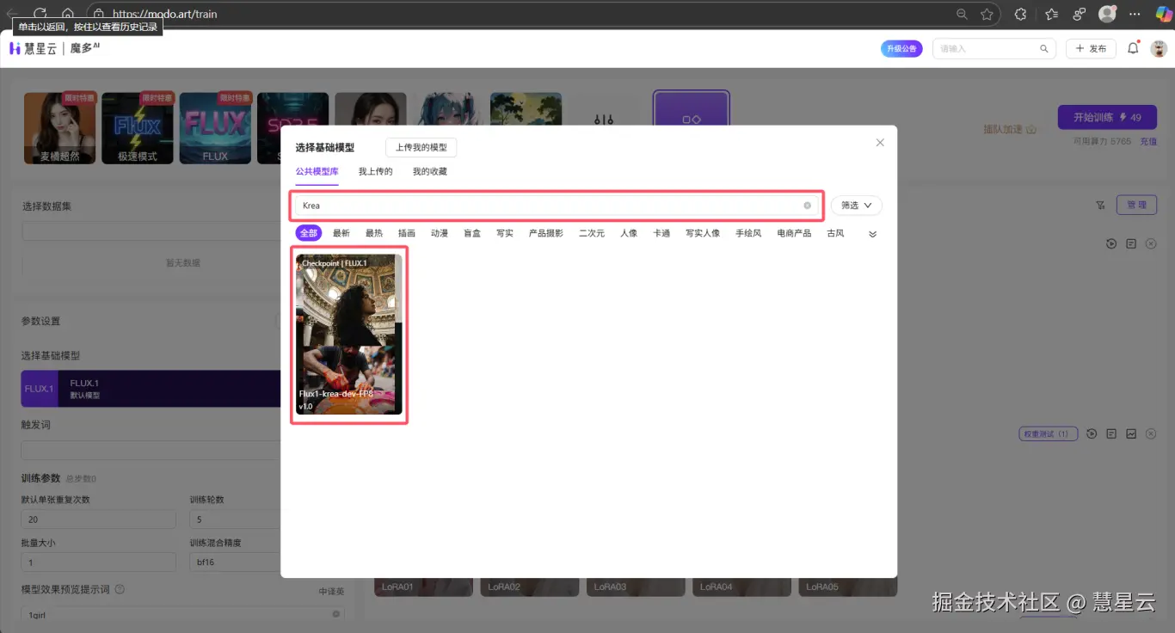
Task: Switch to the 我的收藏 tab
Action: [x=429, y=171]
